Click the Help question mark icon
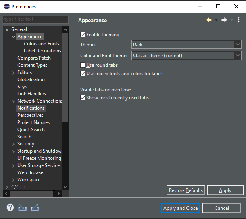The image size is (246, 219). (10, 207)
